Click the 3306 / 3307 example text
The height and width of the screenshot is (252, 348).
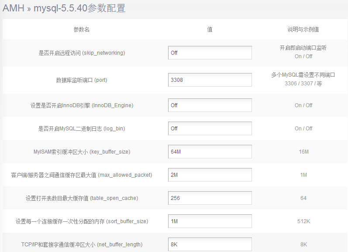tap(303, 84)
